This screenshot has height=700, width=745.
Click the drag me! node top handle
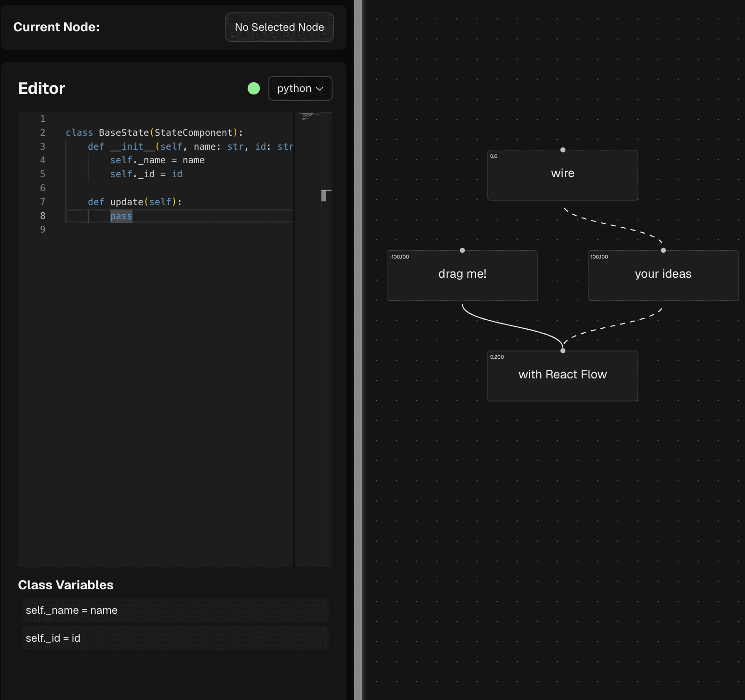click(463, 250)
